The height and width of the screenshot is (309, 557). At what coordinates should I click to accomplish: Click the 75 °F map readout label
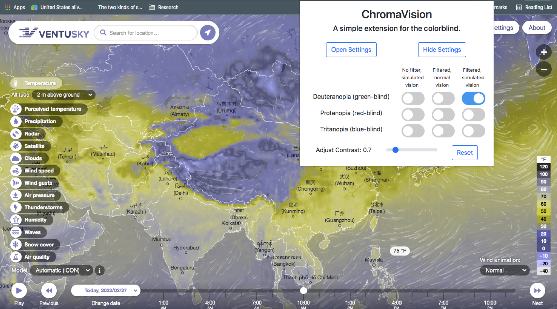point(399,251)
